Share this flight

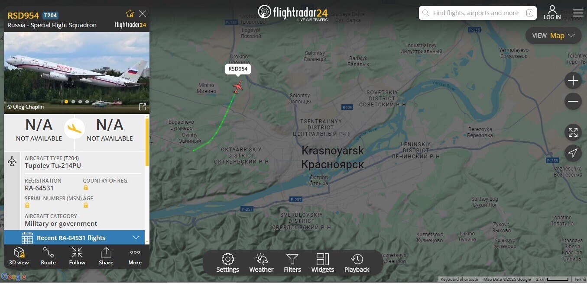coord(106,256)
